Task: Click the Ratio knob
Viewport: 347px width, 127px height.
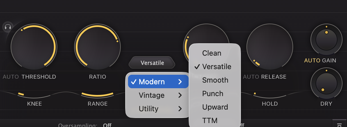Action: click(x=97, y=47)
